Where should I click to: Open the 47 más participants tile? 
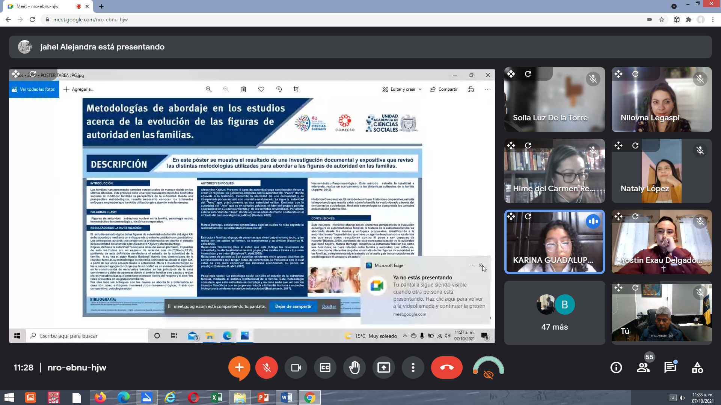555,313
